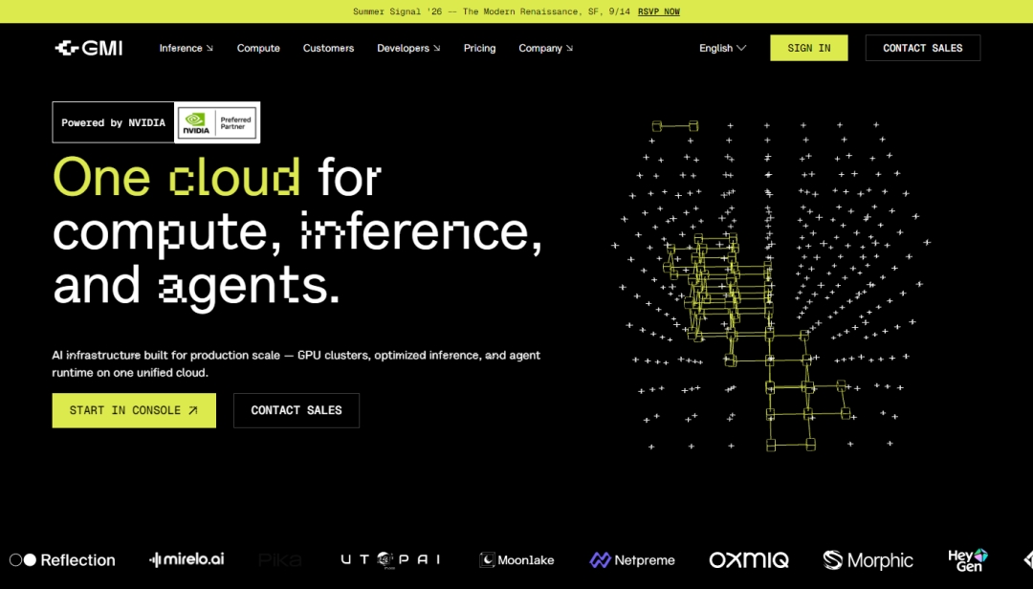Click the Netpreme customer logo
This screenshot has width=1033, height=589.
click(632, 560)
